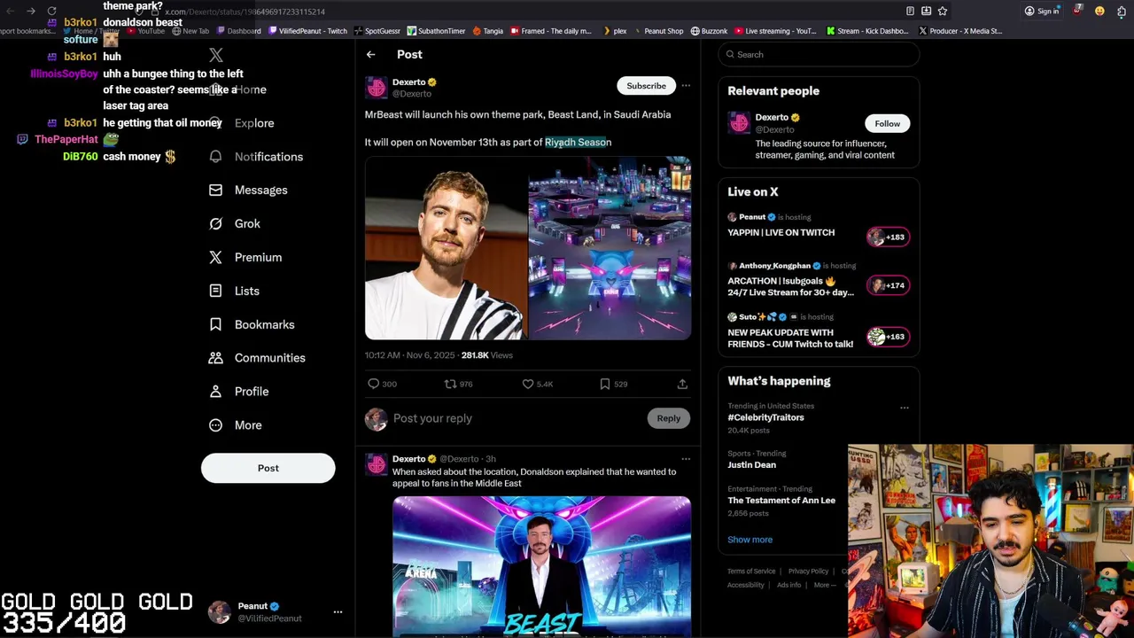The height and width of the screenshot is (638, 1134).
Task: Open Profile icon in sidebar
Action: point(215,392)
